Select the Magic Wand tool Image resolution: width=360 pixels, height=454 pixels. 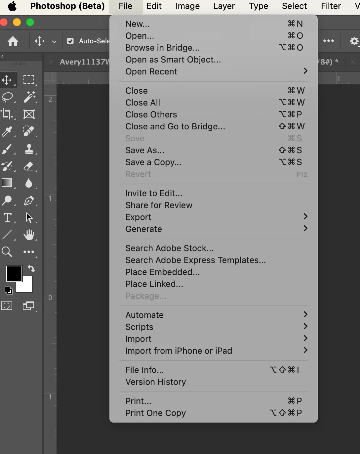pos(29,97)
